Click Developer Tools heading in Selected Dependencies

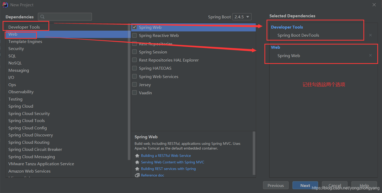tap(287, 27)
